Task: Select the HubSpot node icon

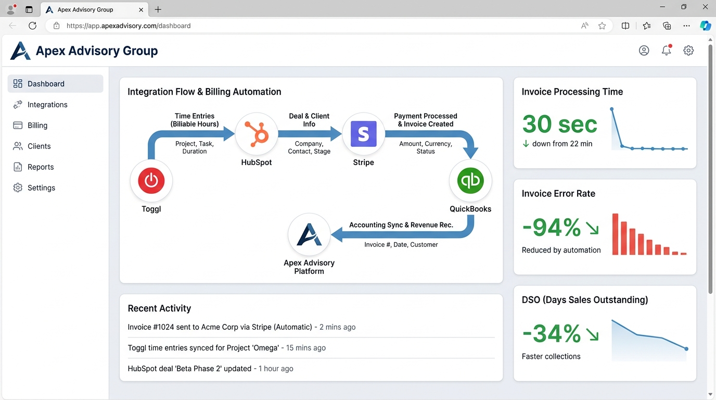Action: coord(257,134)
